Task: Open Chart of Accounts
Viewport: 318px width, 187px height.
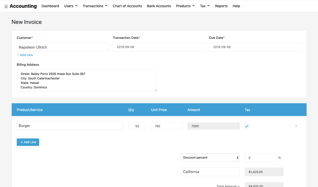Action: coord(127,6)
